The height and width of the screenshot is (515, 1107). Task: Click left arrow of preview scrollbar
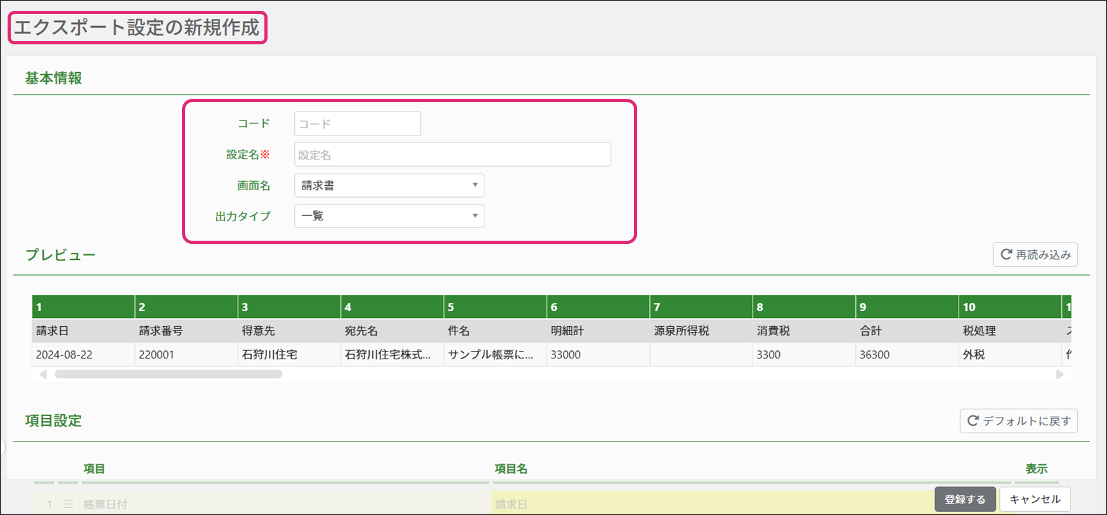point(43,374)
